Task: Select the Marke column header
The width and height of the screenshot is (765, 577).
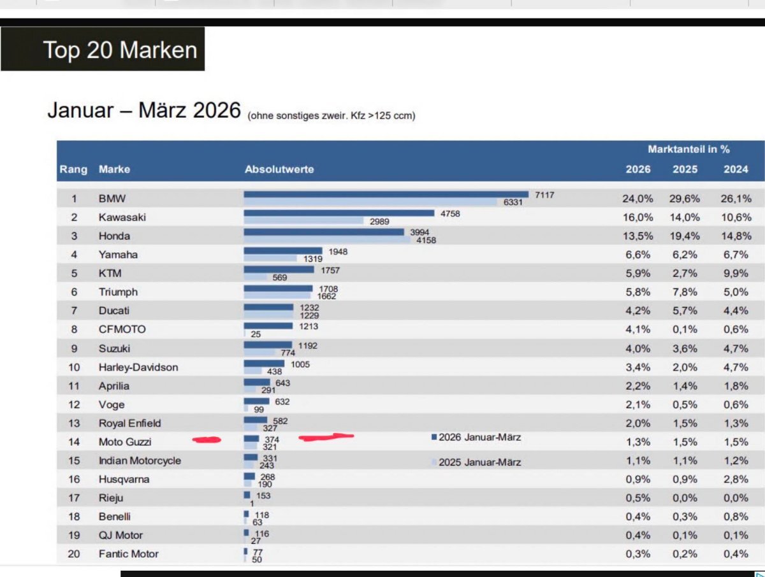Action: pyautogui.click(x=114, y=169)
